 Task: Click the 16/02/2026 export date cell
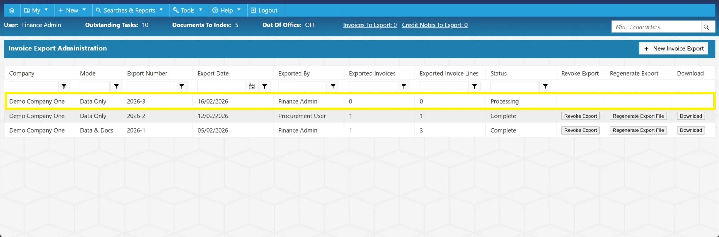tap(213, 101)
